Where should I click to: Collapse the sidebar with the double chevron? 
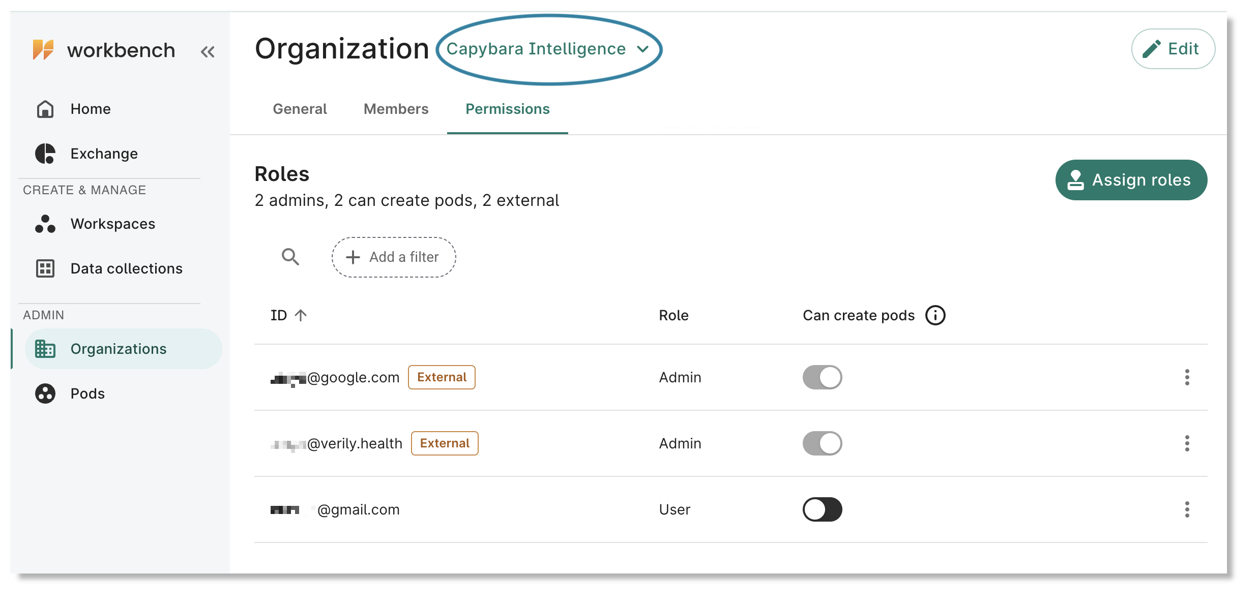pyautogui.click(x=208, y=51)
